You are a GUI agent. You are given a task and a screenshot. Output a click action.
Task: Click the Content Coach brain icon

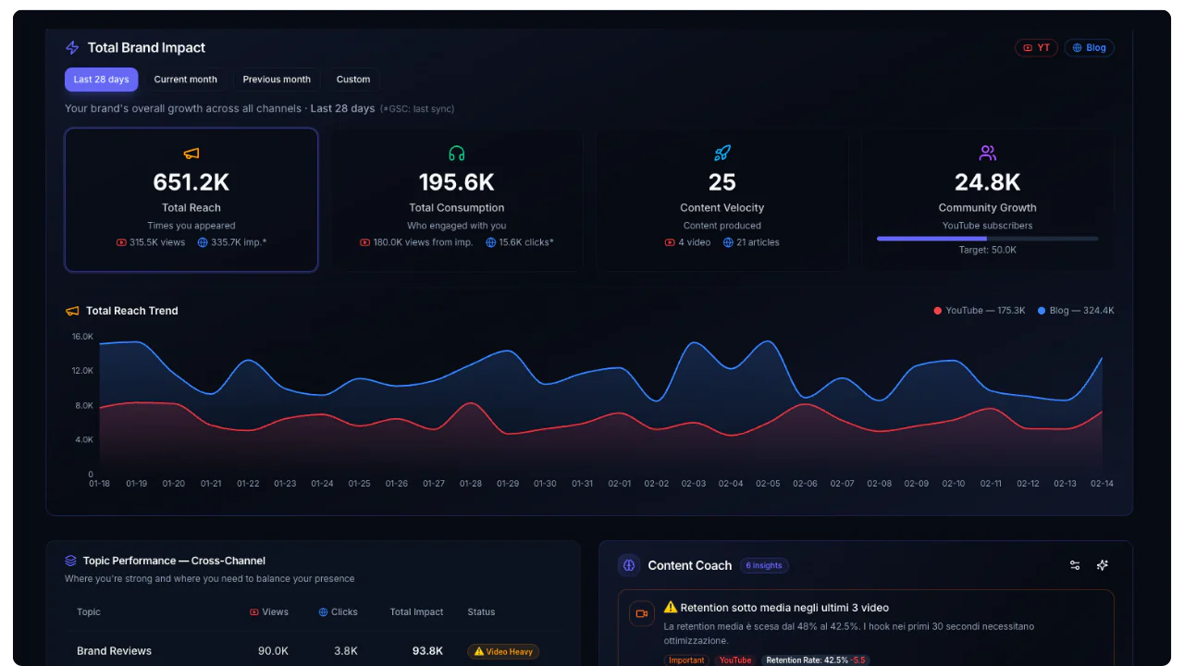pyautogui.click(x=629, y=565)
